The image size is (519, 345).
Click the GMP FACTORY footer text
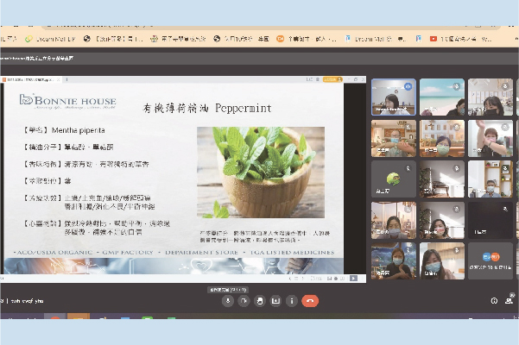(x=128, y=252)
